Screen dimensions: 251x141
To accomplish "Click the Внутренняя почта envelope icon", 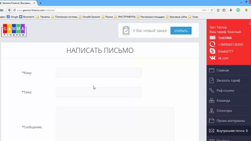I will click(x=211, y=131).
